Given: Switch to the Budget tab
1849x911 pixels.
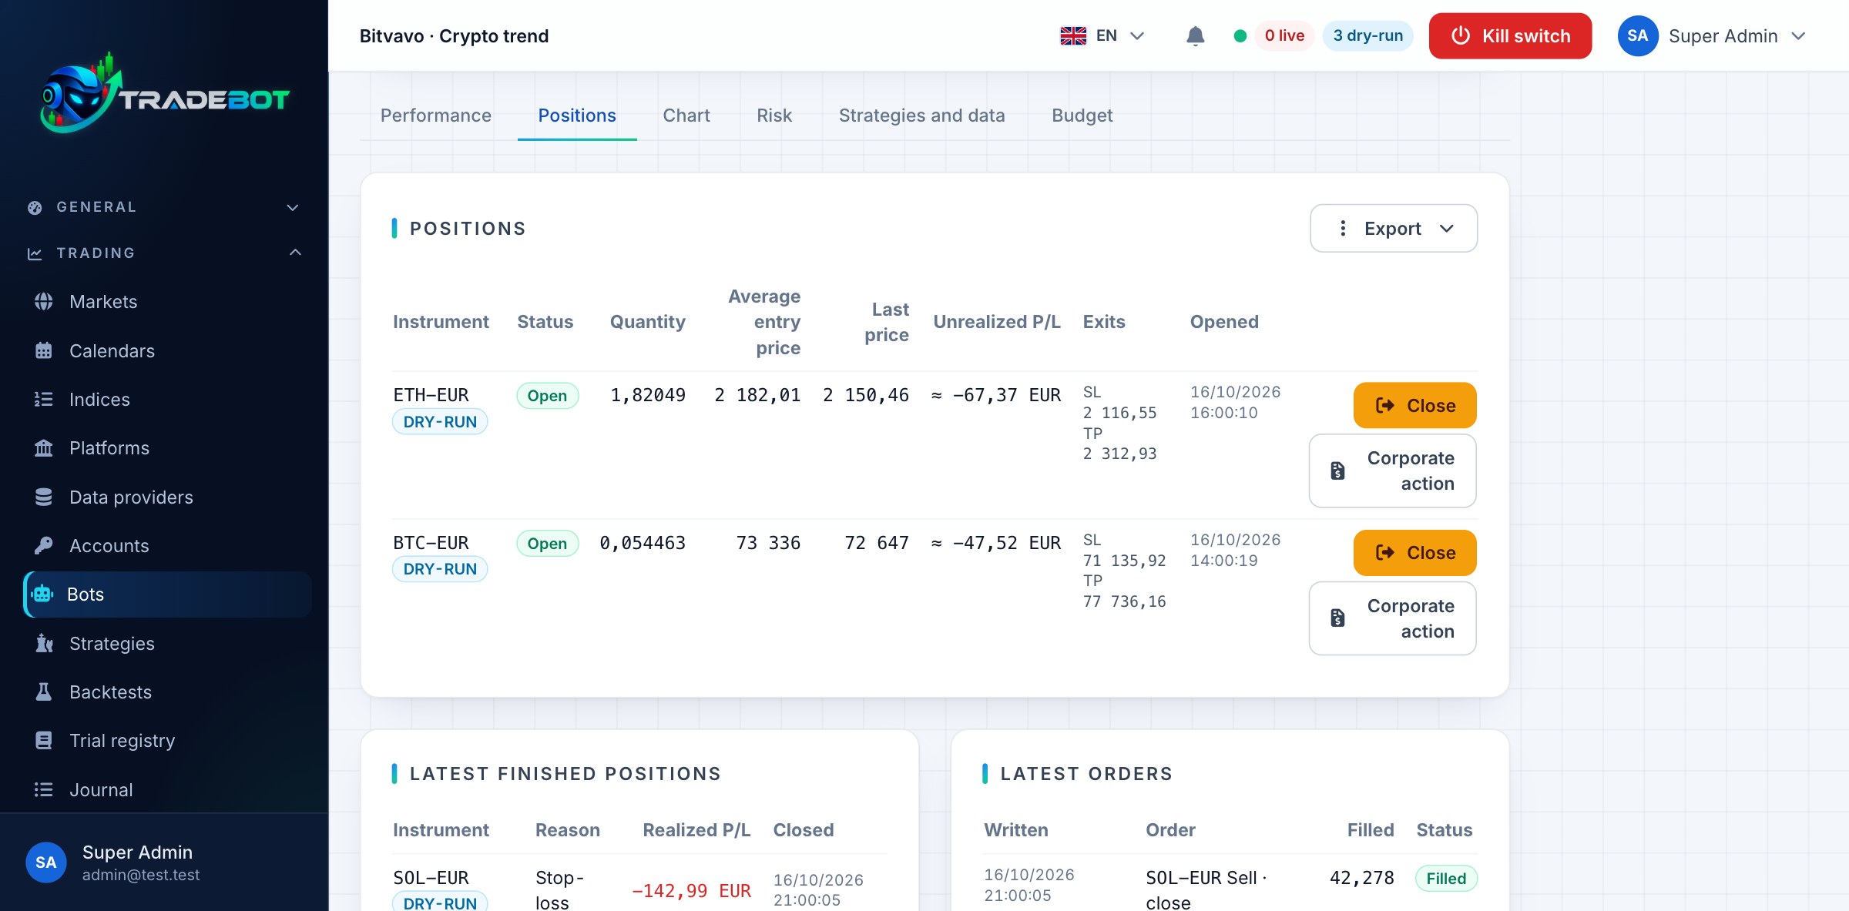Looking at the screenshot, I should (x=1082, y=116).
